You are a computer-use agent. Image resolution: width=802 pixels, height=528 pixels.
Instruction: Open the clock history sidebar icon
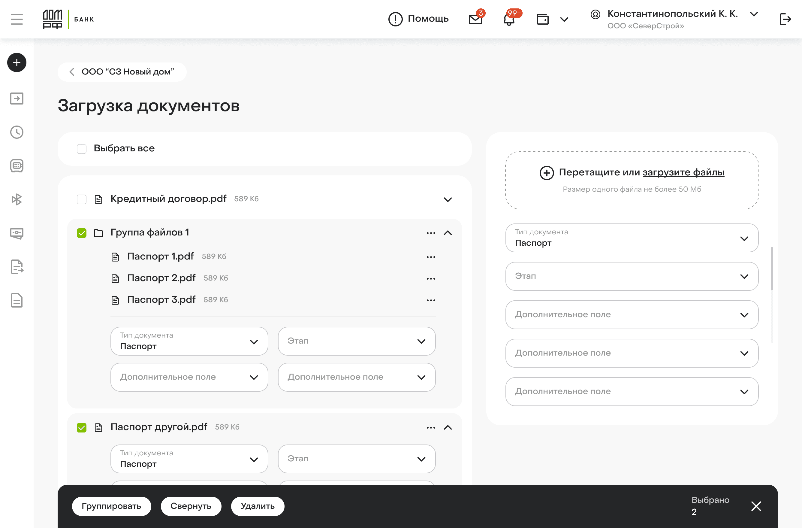[17, 132]
